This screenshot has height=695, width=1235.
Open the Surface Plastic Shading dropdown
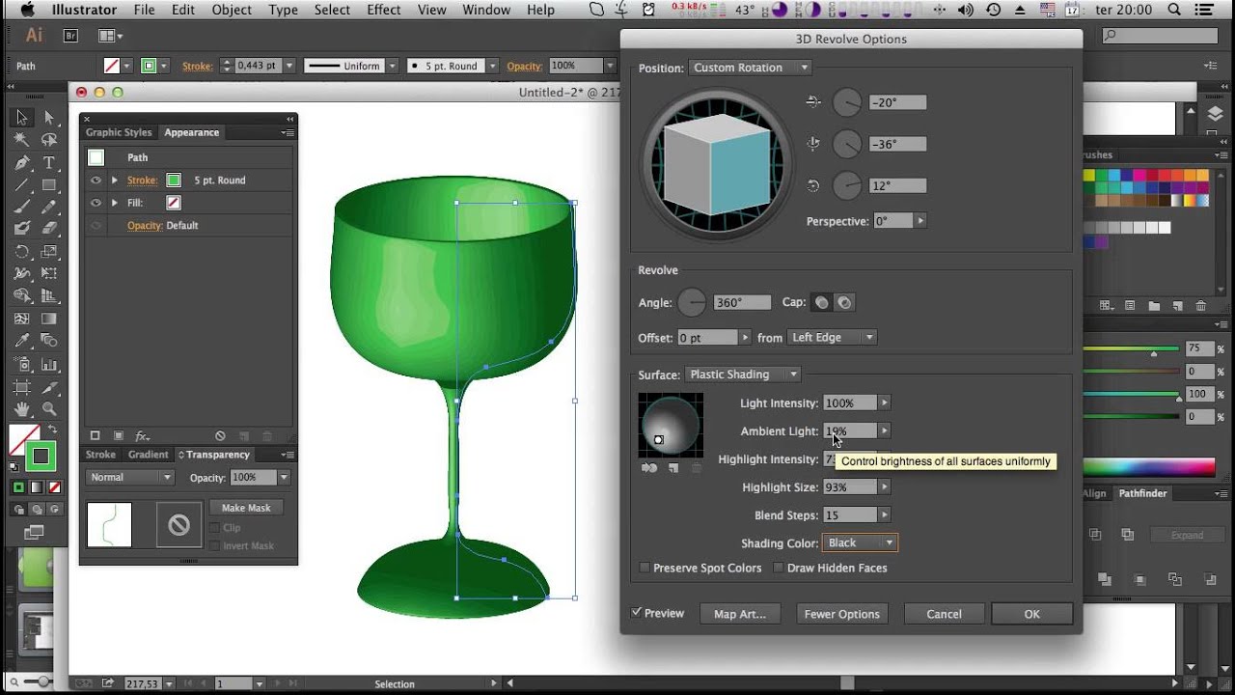(743, 374)
